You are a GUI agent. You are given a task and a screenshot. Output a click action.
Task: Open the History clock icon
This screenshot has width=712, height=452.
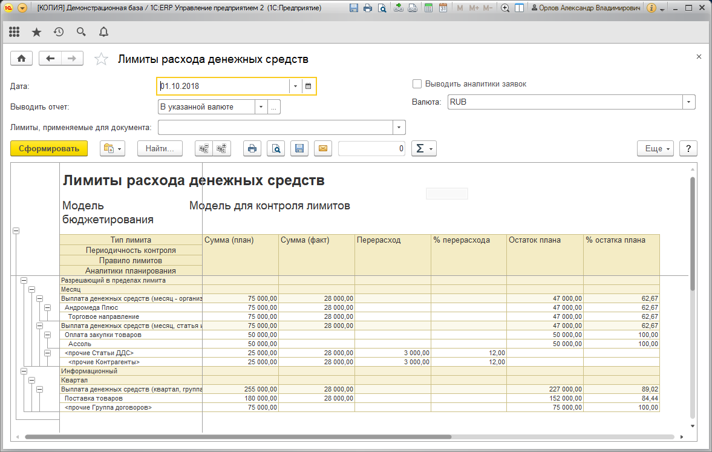coord(59,32)
